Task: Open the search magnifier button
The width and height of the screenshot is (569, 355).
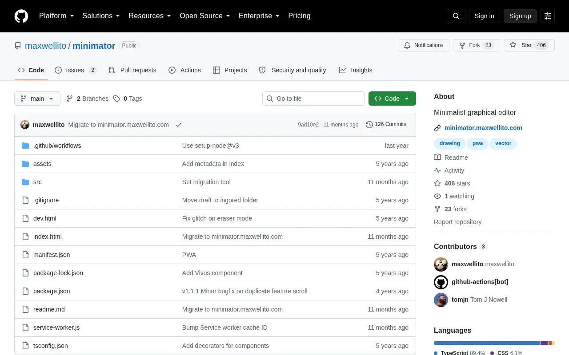Action: point(456,16)
